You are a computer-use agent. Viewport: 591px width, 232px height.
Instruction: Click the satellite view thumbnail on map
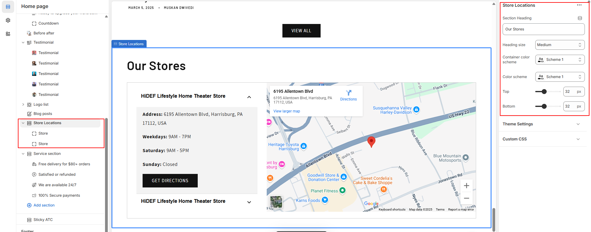coord(276,202)
